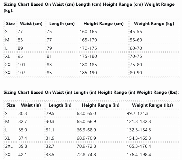
Task: Select the 3XL row in cm table
Action: pyautogui.click(x=92, y=73)
